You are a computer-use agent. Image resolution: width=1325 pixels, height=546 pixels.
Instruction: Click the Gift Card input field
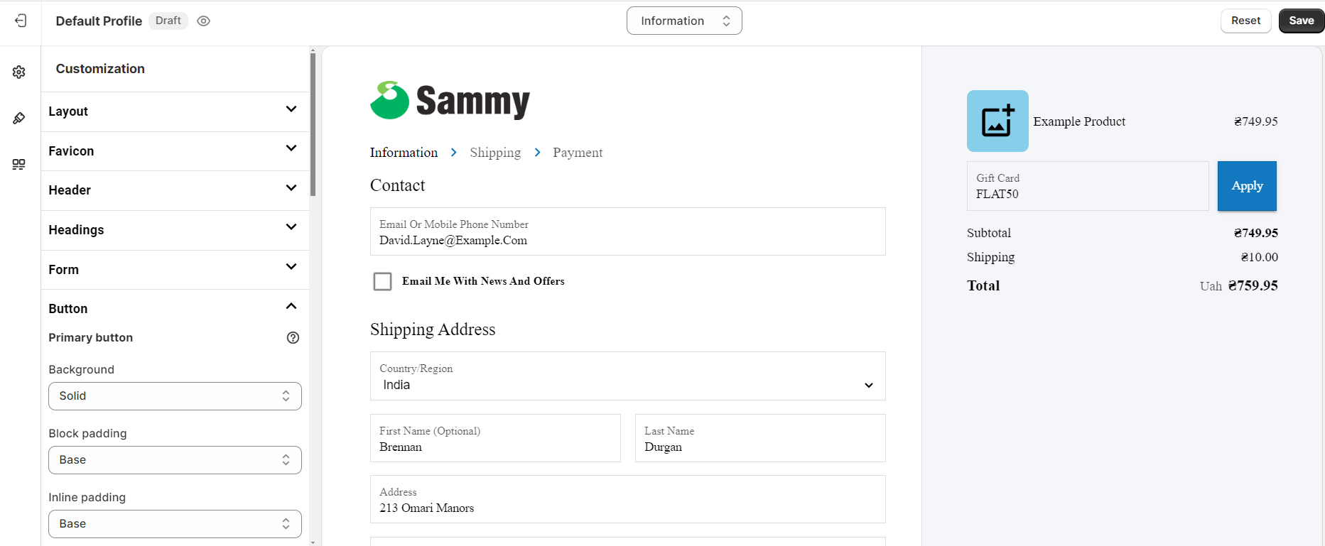(x=1087, y=187)
